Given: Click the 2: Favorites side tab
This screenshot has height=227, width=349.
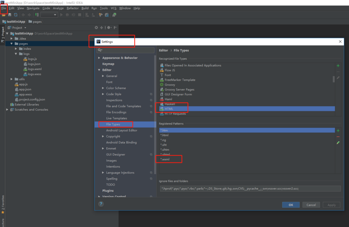Looking at the screenshot, I should [x=3, y=204].
